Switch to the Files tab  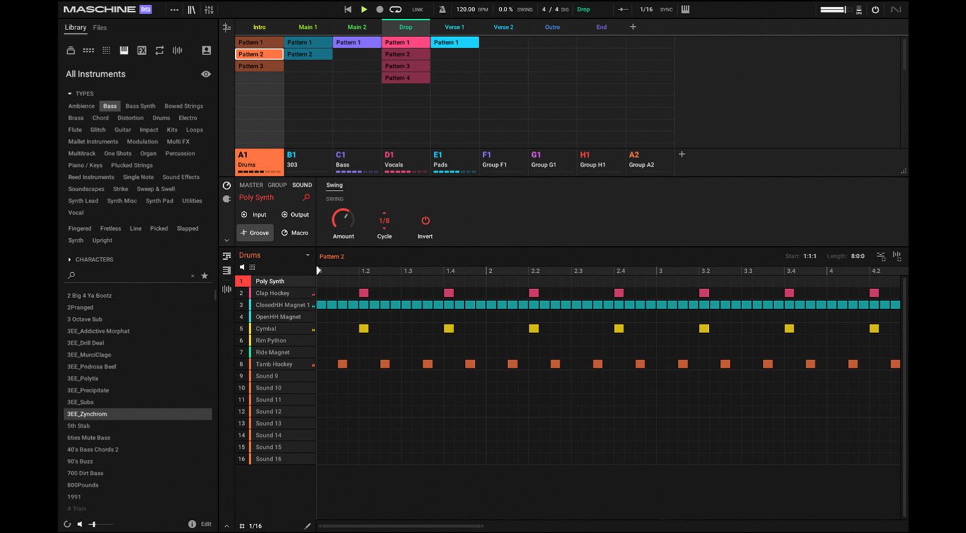pyautogui.click(x=100, y=27)
